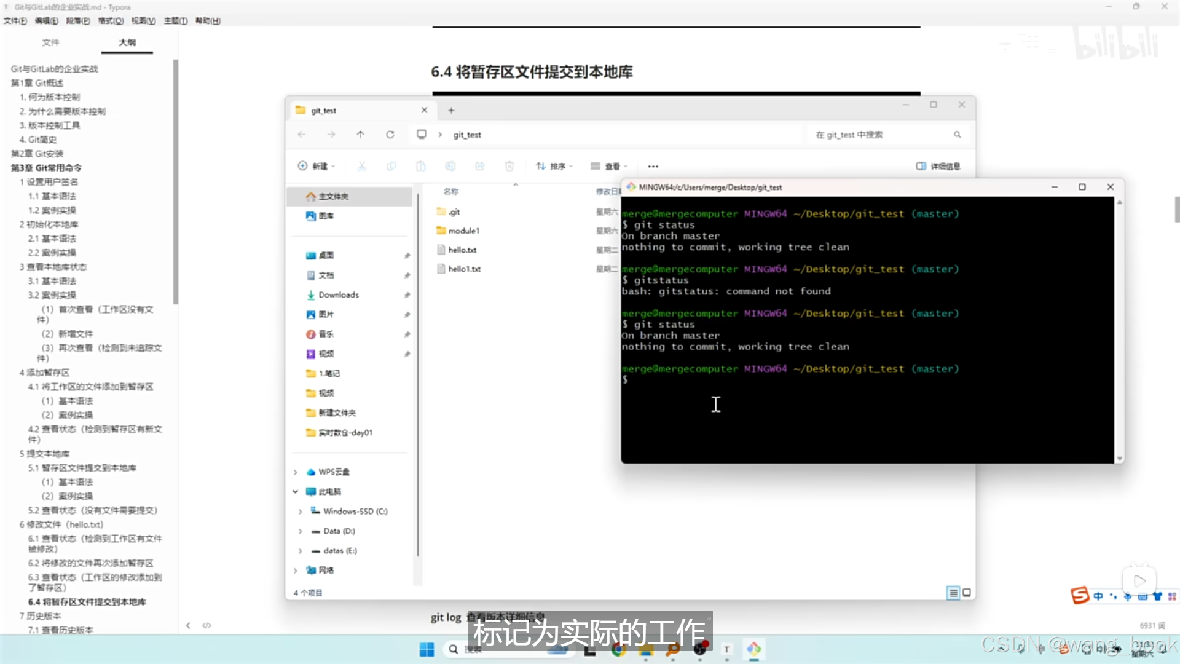
Task: Expand the 网络 network node
Action: tap(296, 571)
